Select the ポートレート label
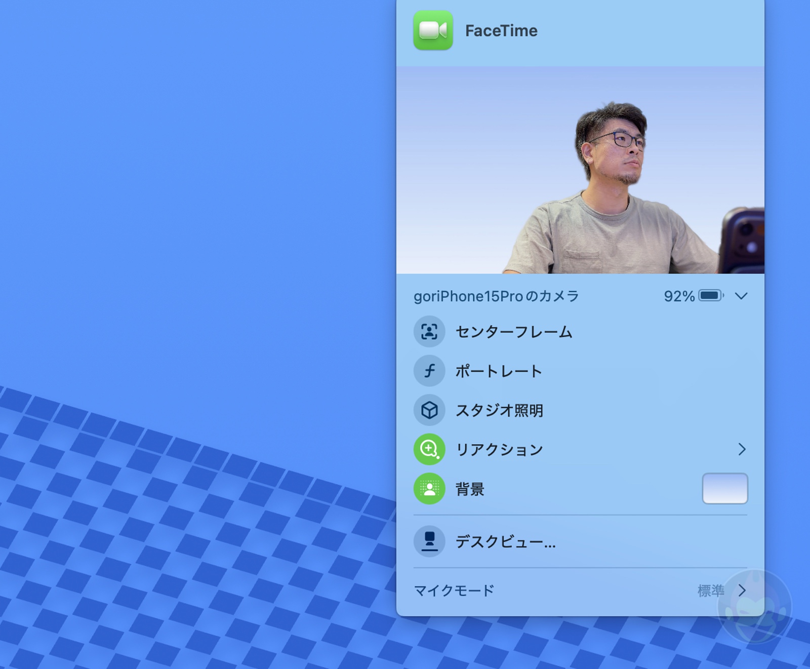810x669 pixels. coord(499,371)
